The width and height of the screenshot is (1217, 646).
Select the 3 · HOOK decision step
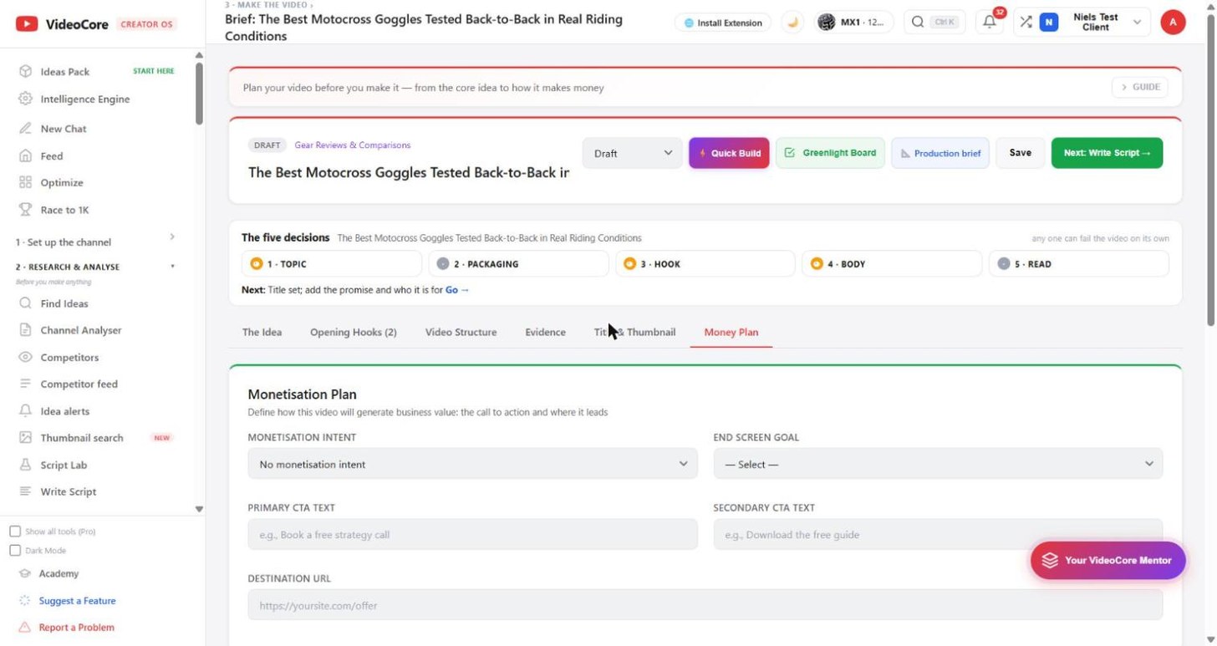tap(705, 264)
